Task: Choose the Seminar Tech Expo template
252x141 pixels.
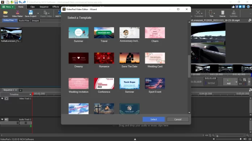Action: click(x=129, y=83)
